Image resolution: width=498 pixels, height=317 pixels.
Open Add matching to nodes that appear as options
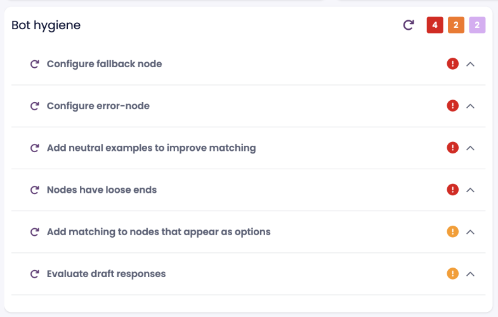[x=159, y=232]
